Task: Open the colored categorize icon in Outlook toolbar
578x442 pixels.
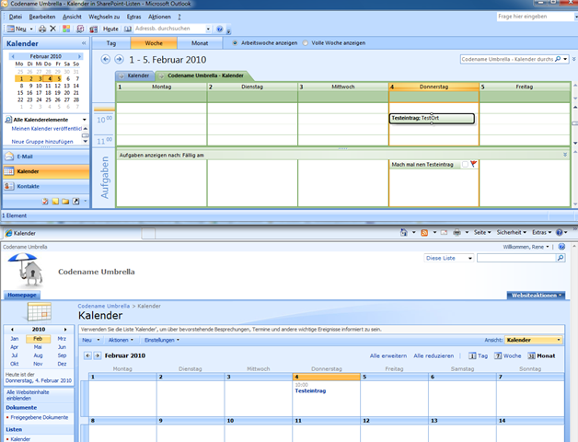Action: pos(66,29)
